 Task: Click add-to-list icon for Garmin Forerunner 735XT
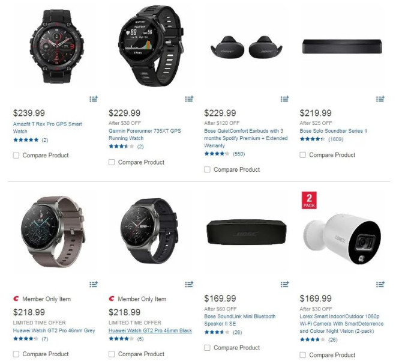tap(189, 99)
